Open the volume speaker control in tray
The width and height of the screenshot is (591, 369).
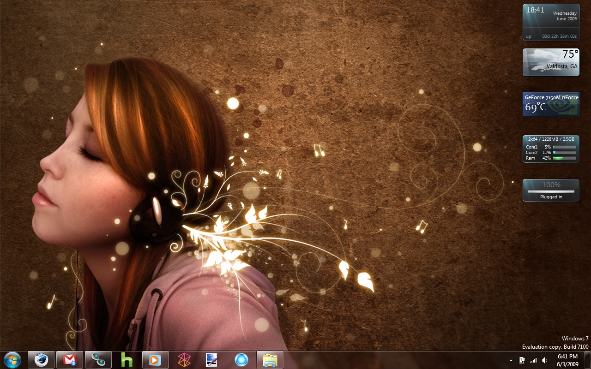click(x=544, y=360)
